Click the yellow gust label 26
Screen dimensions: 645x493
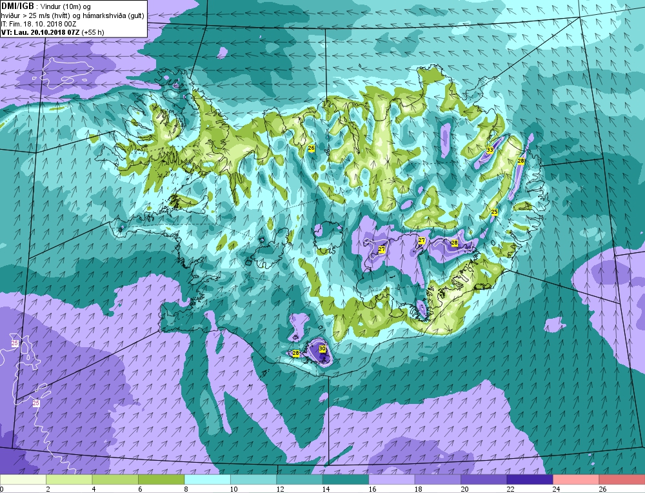311,148
